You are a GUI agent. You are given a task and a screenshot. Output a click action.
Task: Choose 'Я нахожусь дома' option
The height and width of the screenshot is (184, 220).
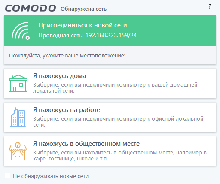(x=110, y=83)
